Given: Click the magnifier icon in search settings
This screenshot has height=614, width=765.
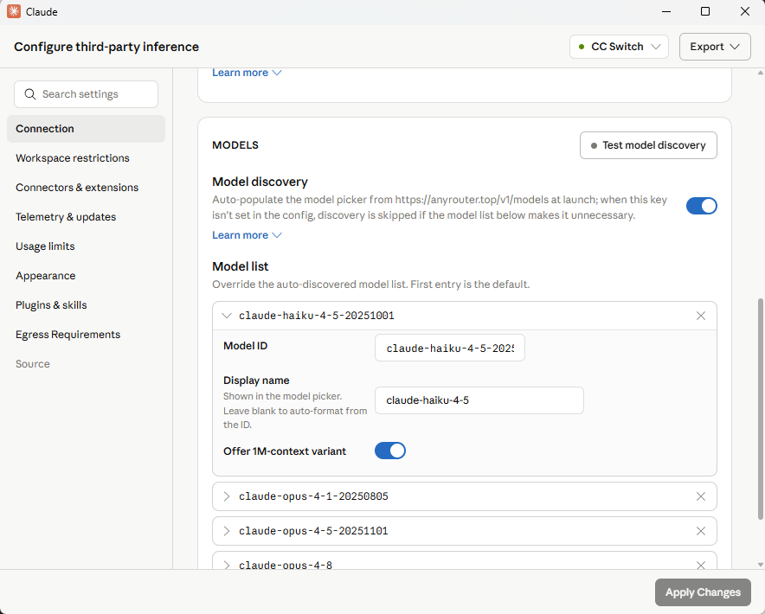Looking at the screenshot, I should pyautogui.click(x=29, y=94).
